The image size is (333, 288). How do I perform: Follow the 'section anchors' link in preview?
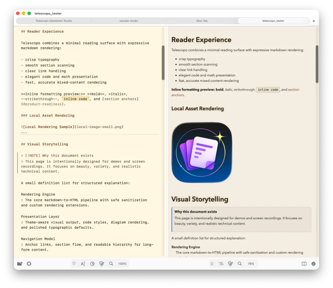[x=293, y=90]
